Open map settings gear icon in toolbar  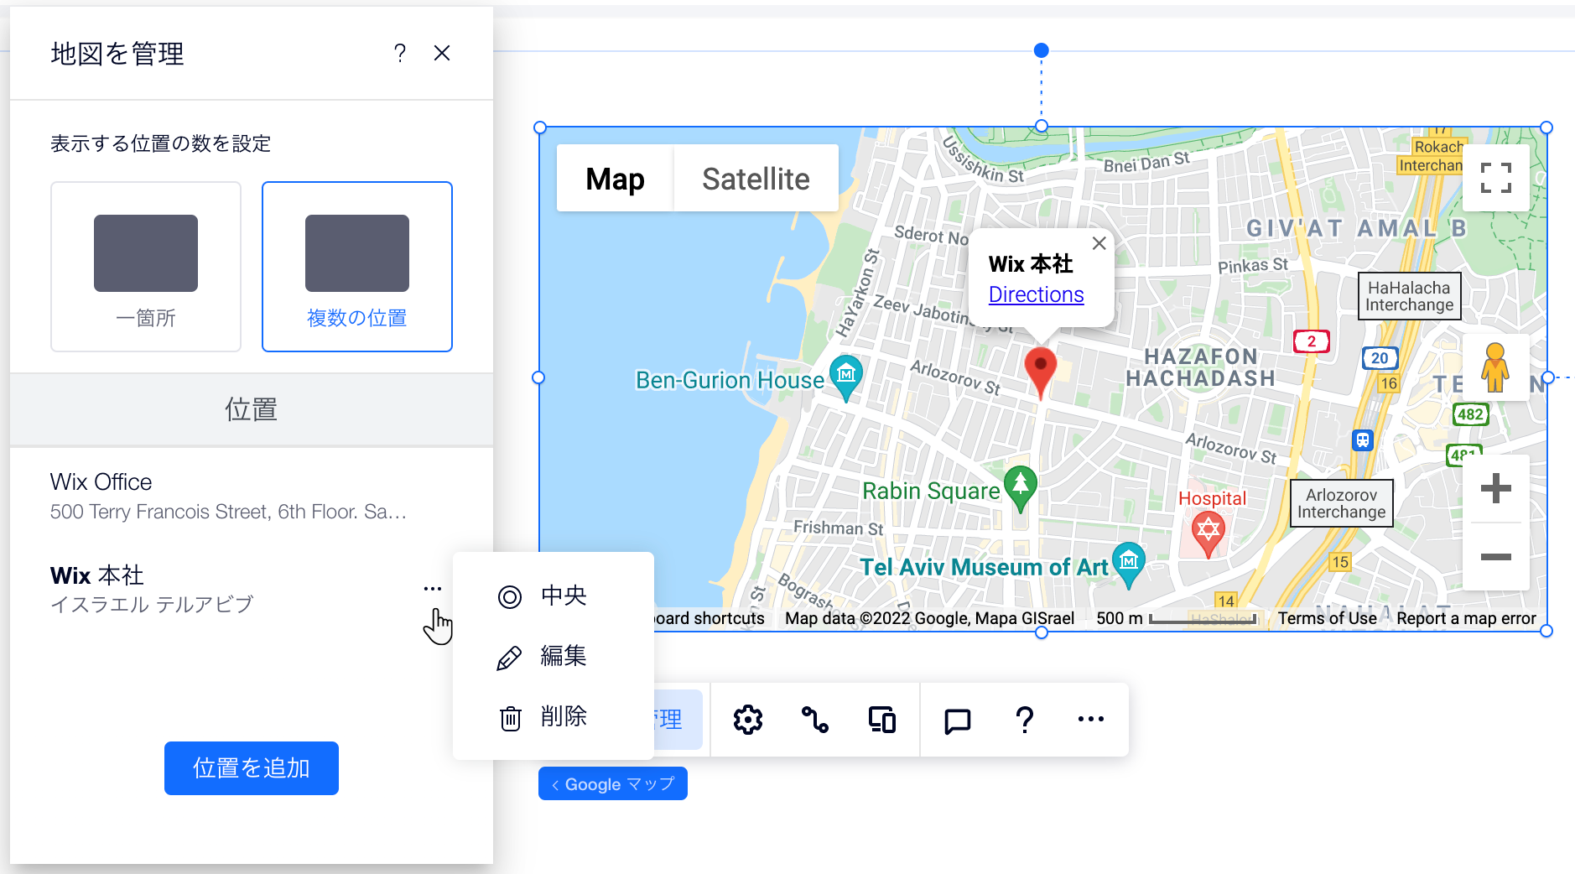pyautogui.click(x=748, y=720)
